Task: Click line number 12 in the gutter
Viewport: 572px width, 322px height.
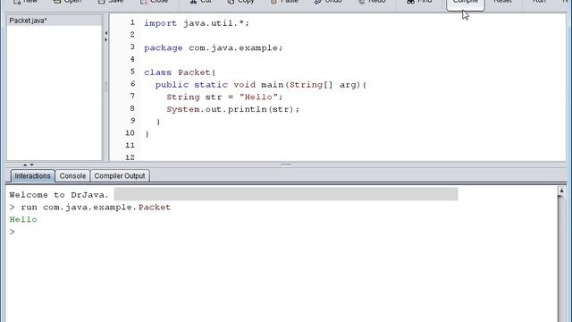Action: pos(130,157)
